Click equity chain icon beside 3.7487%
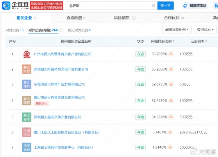This screenshot has width=218, height=157. (171, 132)
